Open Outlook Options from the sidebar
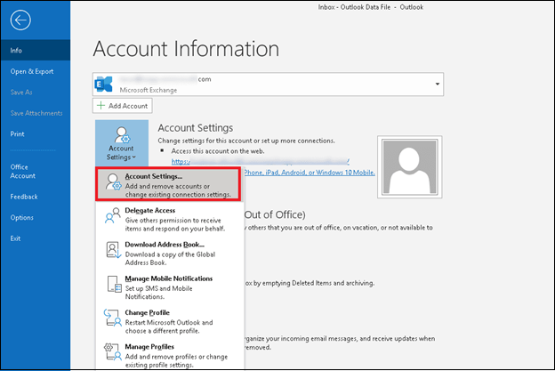The height and width of the screenshot is (371, 555). click(22, 217)
